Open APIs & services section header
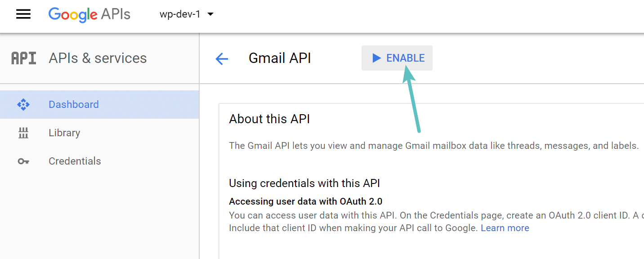Image resolution: width=644 pixels, height=259 pixels. coord(97,58)
